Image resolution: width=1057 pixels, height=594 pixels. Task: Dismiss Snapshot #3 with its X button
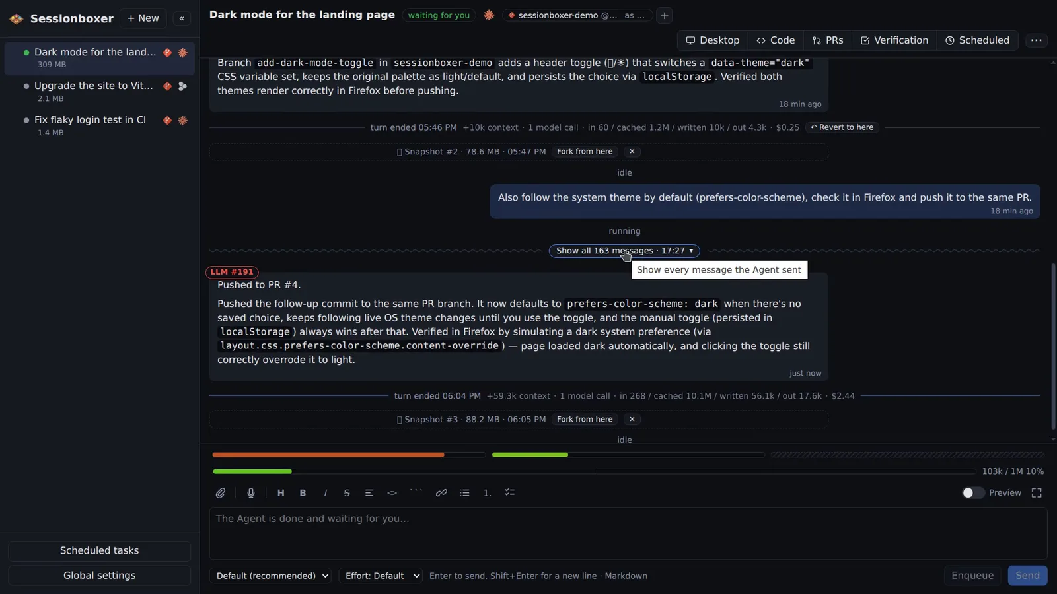click(632, 420)
